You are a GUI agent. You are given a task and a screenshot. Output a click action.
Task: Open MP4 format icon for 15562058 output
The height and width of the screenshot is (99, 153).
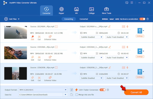click(140, 72)
